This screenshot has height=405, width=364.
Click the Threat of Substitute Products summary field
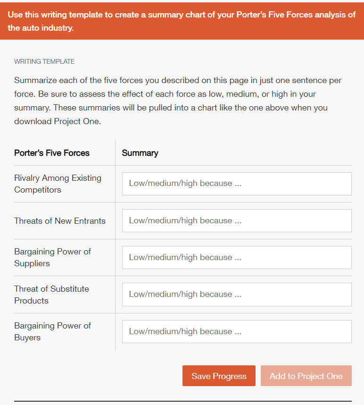point(236,294)
